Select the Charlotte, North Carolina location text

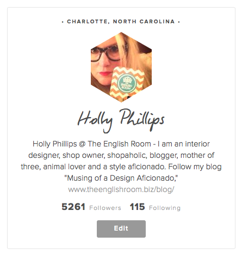point(121,22)
